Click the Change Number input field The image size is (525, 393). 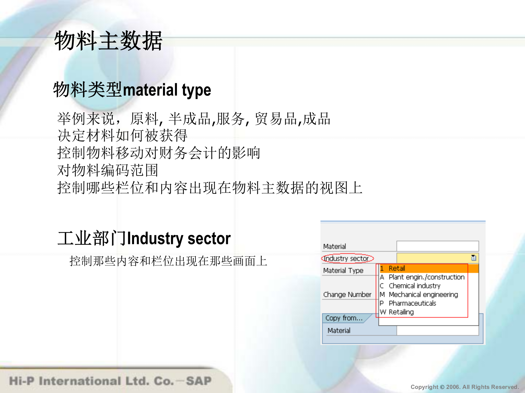click(348, 294)
